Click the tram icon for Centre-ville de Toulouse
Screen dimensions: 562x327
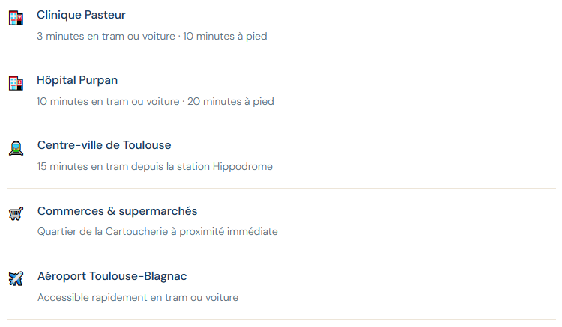click(16, 148)
